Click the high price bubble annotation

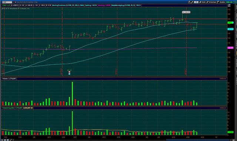click(x=186, y=12)
